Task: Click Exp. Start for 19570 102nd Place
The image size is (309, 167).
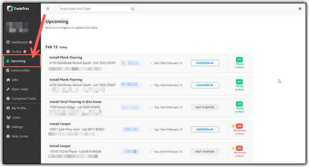Action: tap(166, 152)
